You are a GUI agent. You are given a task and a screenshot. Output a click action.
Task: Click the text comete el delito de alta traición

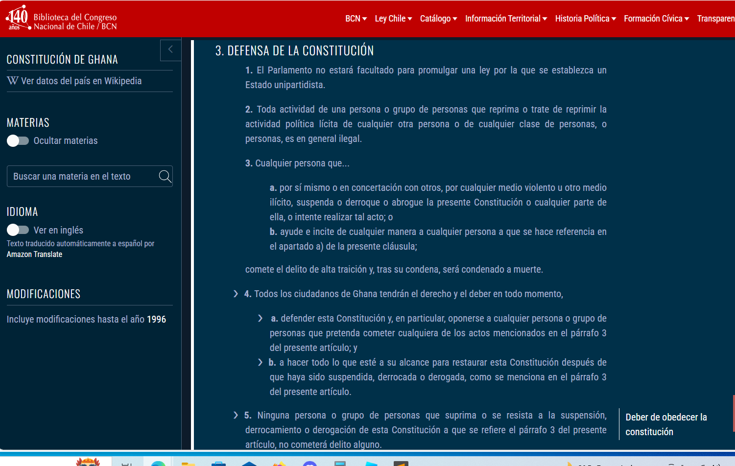point(394,269)
